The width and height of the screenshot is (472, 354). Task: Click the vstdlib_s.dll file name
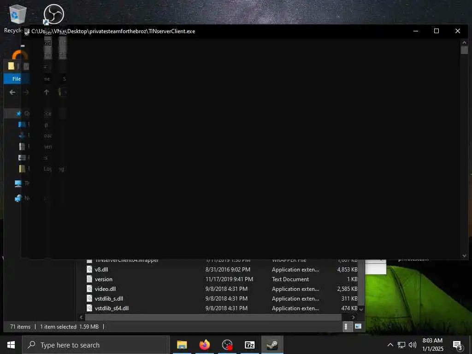coord(109,298)
